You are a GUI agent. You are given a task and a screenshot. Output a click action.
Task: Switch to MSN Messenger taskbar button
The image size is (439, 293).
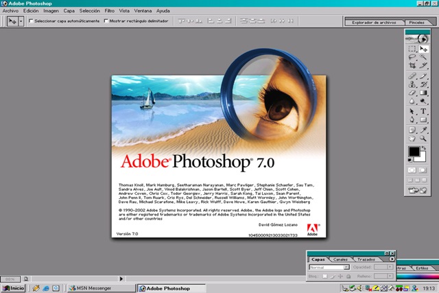click(x=102, y=288)
